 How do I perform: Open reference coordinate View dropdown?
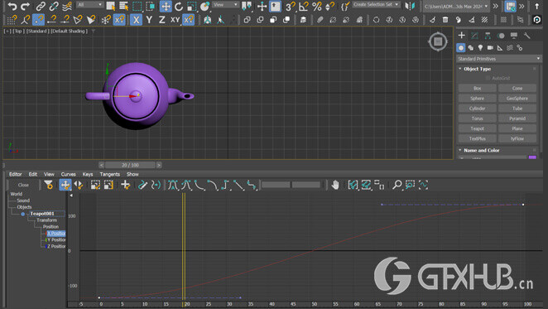coord(225,4)
